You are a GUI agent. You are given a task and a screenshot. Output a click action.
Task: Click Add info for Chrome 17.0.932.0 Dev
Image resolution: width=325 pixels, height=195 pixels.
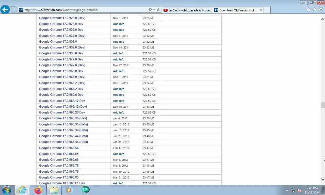pyautogui.click(x=119, y=30)
